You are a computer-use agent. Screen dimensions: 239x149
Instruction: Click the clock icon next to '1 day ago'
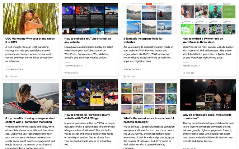7,76
